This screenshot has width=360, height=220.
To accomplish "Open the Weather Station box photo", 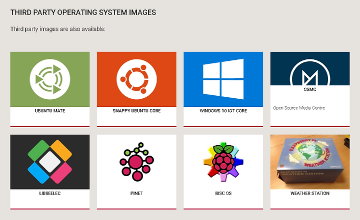I will coord(310,162).
